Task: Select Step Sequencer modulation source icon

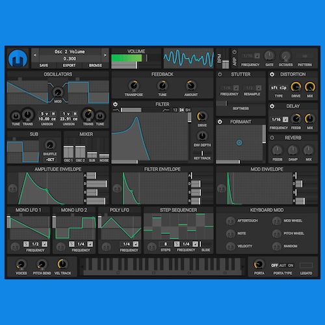Action: pos(151,246)
